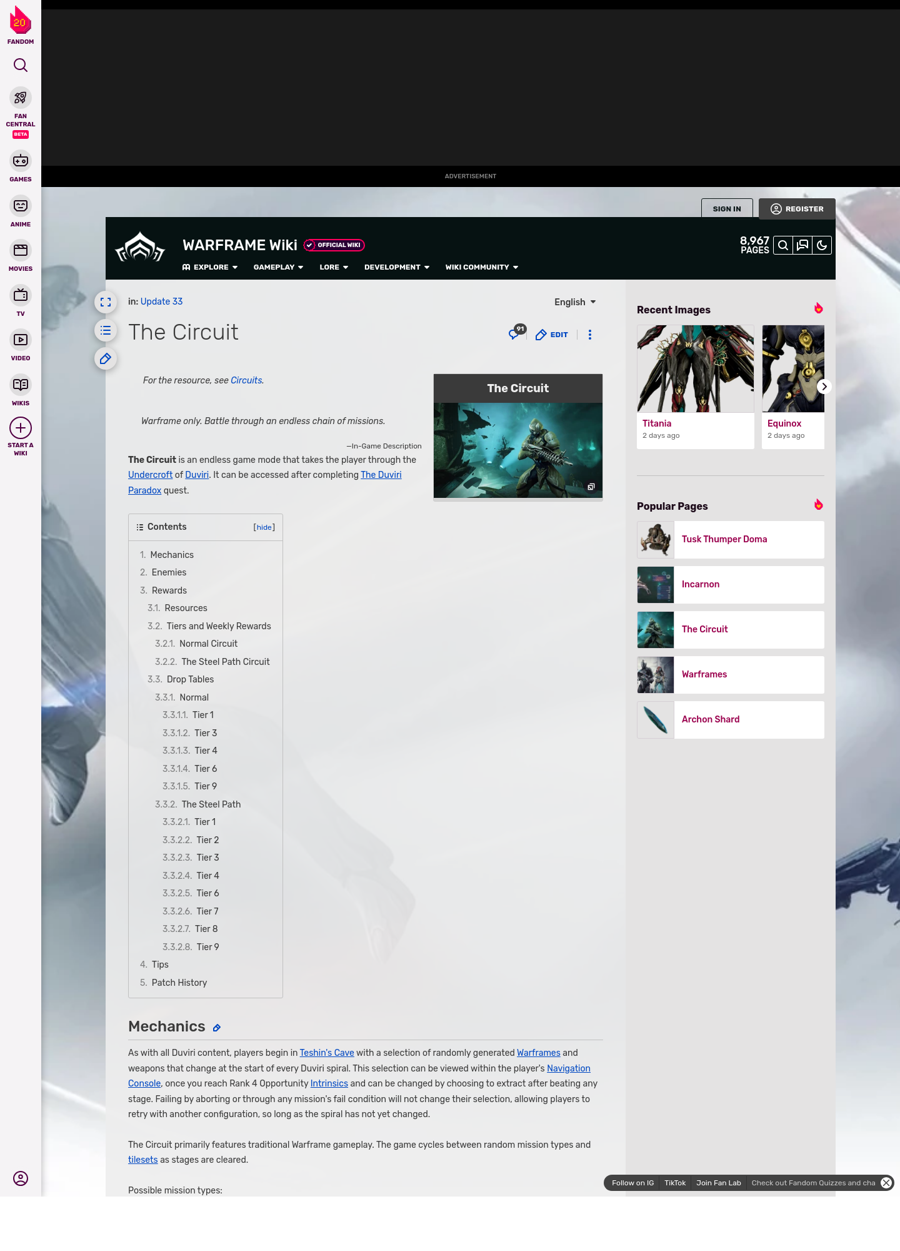Open the sidebar search magnifier

point(21,65)
